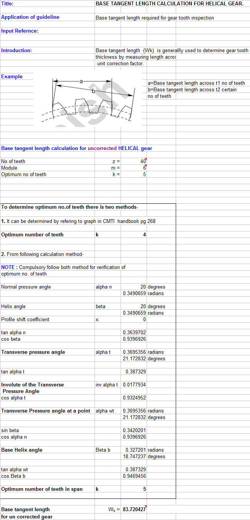Select the title cell 'BASE TANGENT LENGTH CALCULATION FOR HELICAL GEAR.'
The image size is (250, 520).
(169, 3)
